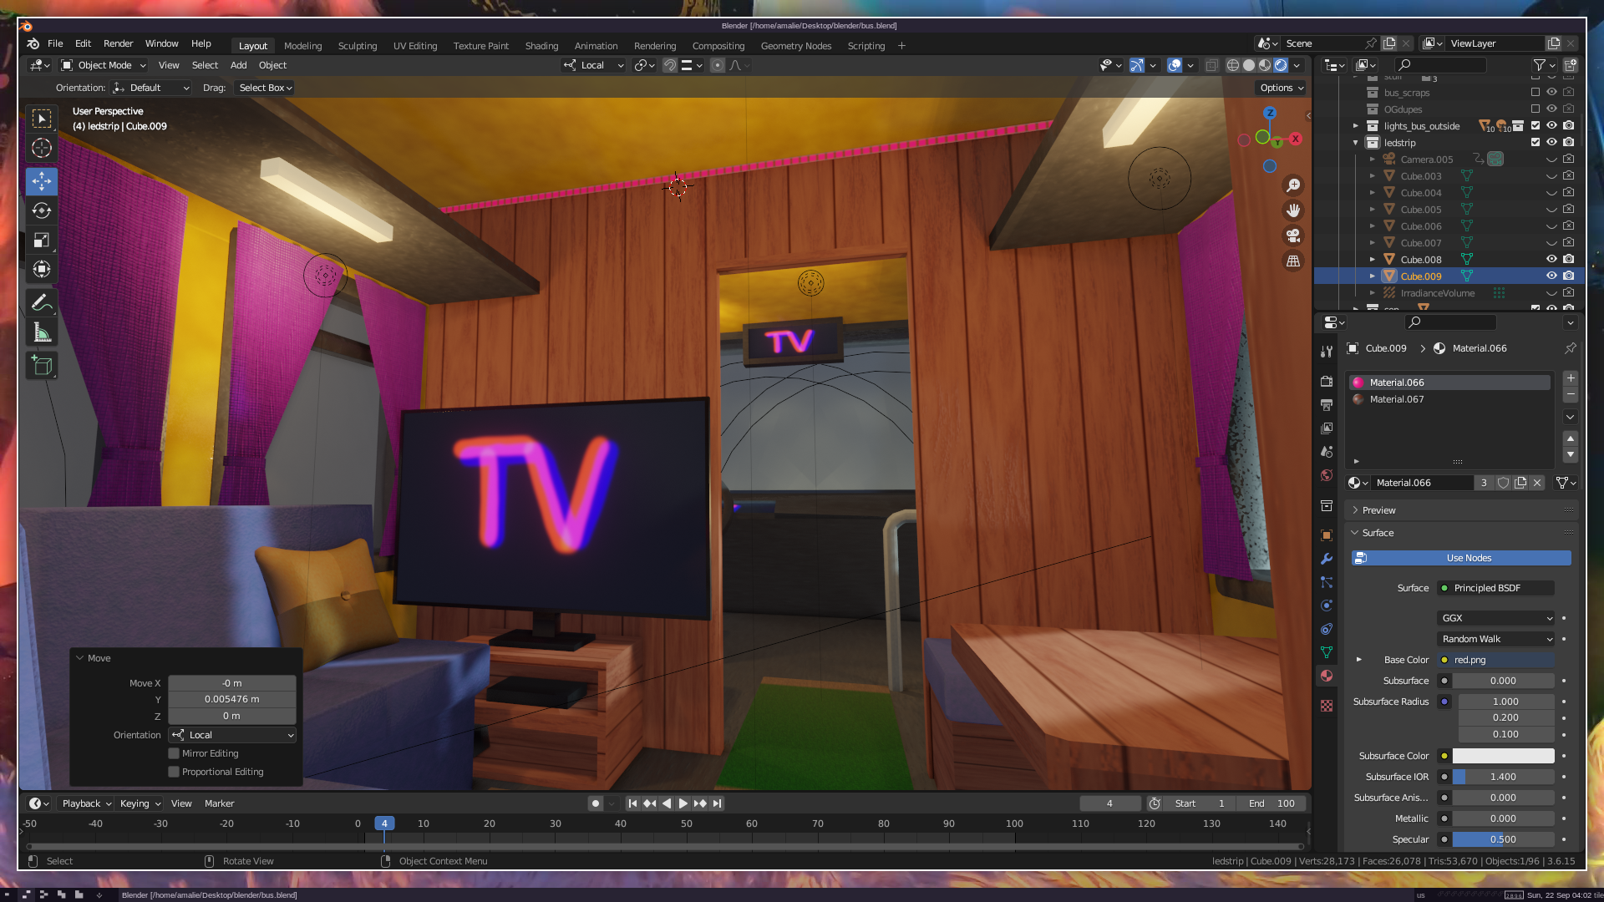Screen dimensions: 1604x902
Task: Enable the Mirror Editing checkbox
Action: coord(174,753)
